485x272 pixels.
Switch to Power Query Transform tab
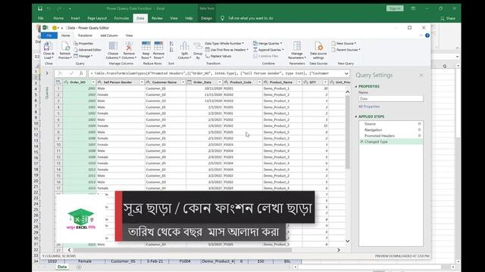(85, 36)
